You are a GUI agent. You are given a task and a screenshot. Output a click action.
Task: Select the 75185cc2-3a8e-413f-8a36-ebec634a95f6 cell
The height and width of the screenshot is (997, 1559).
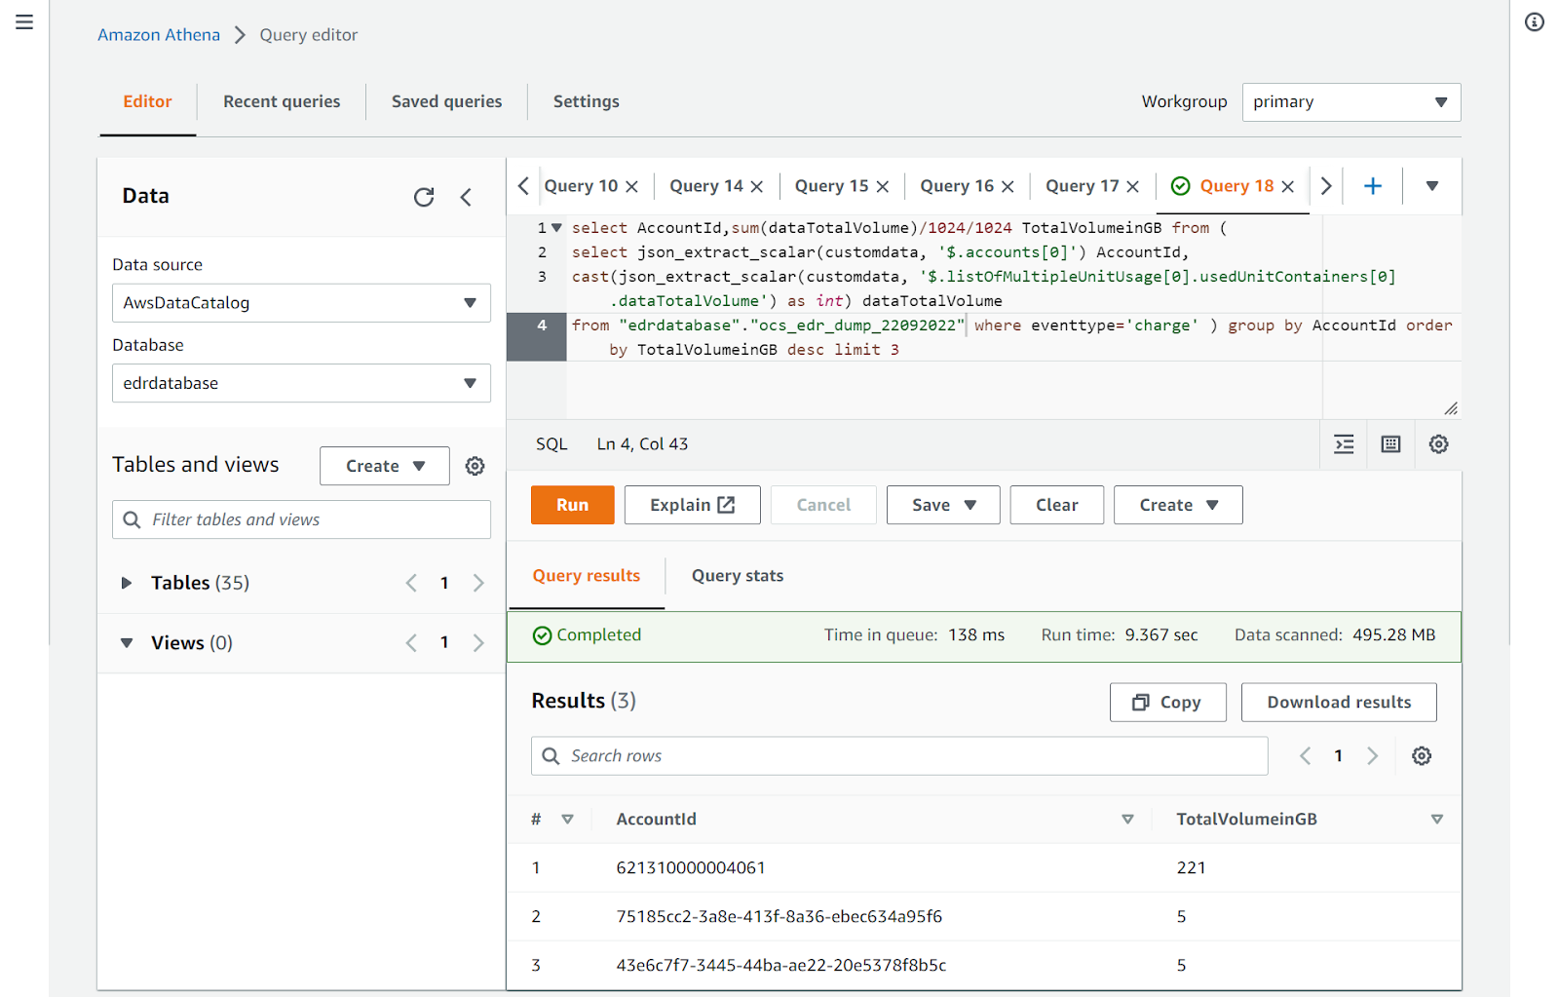(779, 917)
